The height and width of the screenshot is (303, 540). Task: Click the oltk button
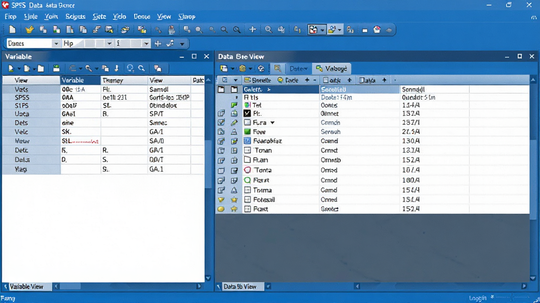coord(332,80)
